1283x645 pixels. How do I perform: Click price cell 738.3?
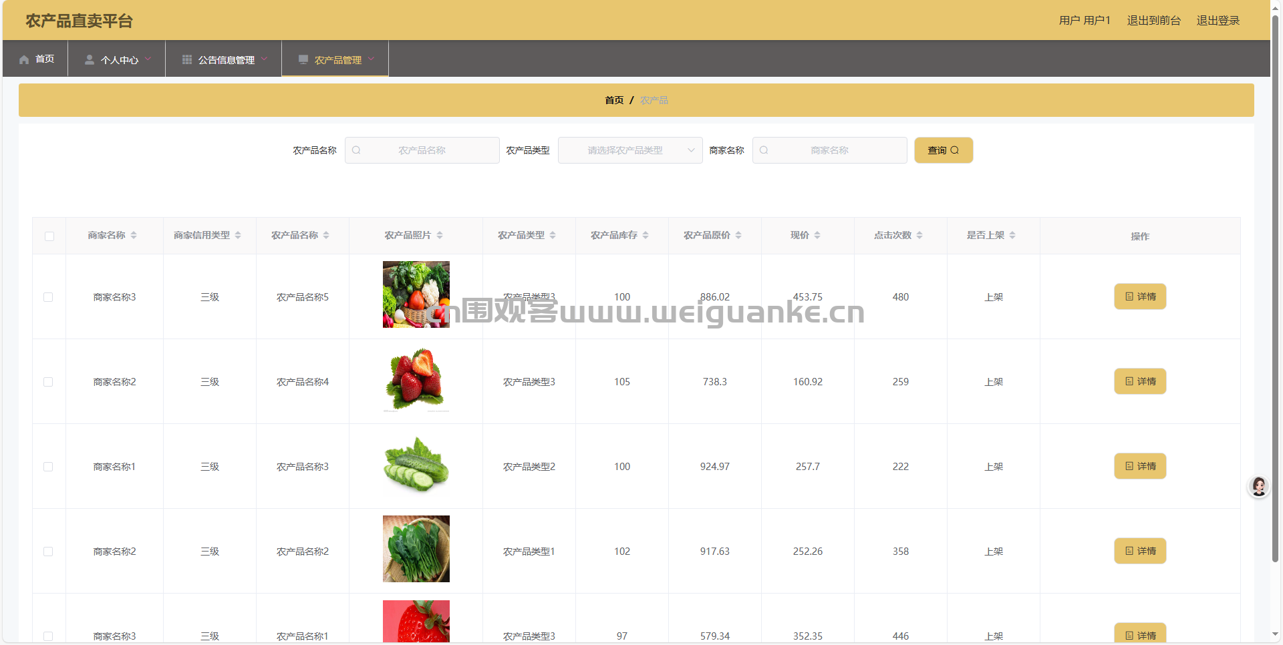pyautogui.click(x=715, y=382)
